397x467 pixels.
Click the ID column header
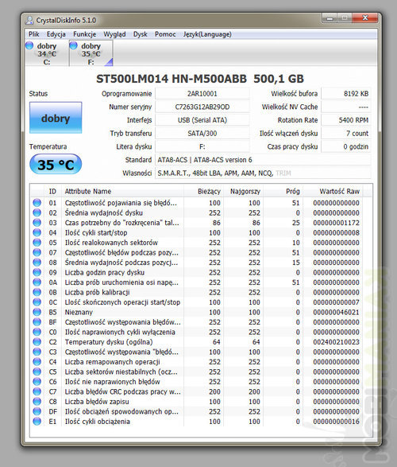tap(52, 191)
